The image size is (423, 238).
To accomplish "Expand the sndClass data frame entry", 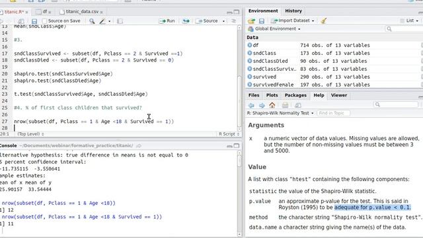I will 250,53.
